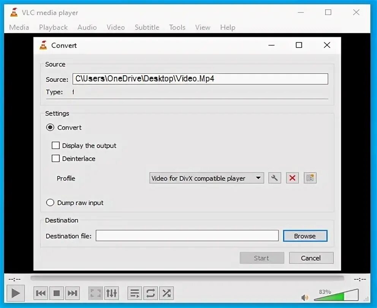Open the Subtitle menu
The image size is (377, 308).
coord(147,27)
